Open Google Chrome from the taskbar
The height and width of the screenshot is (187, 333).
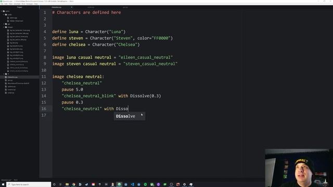73,184
